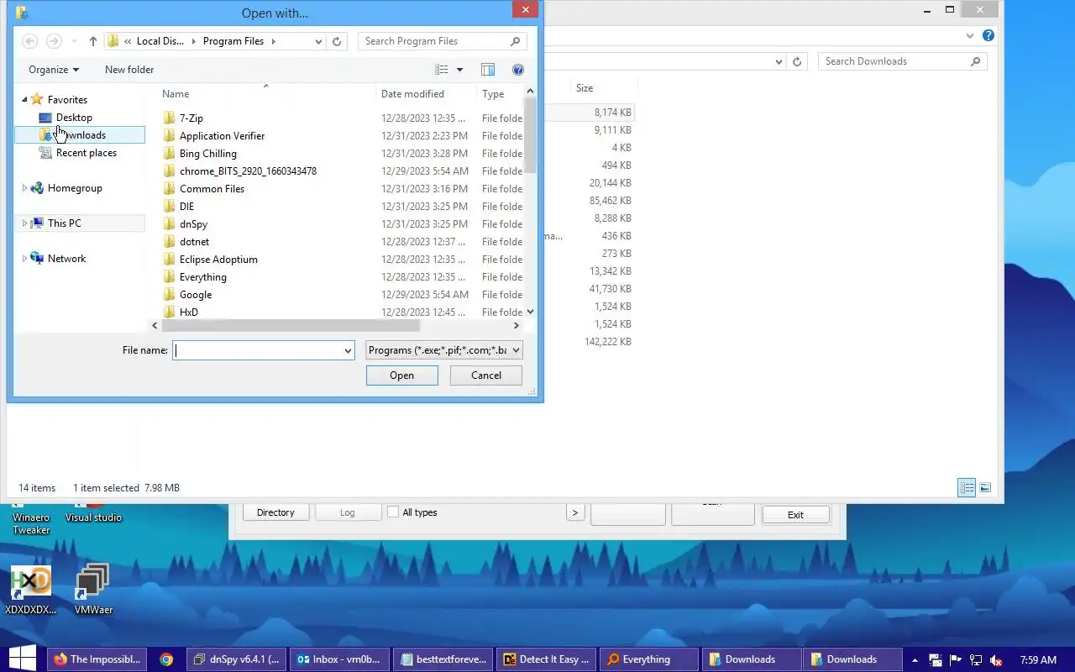Open the view options dropdown arrow

click(x=459, y=70)
